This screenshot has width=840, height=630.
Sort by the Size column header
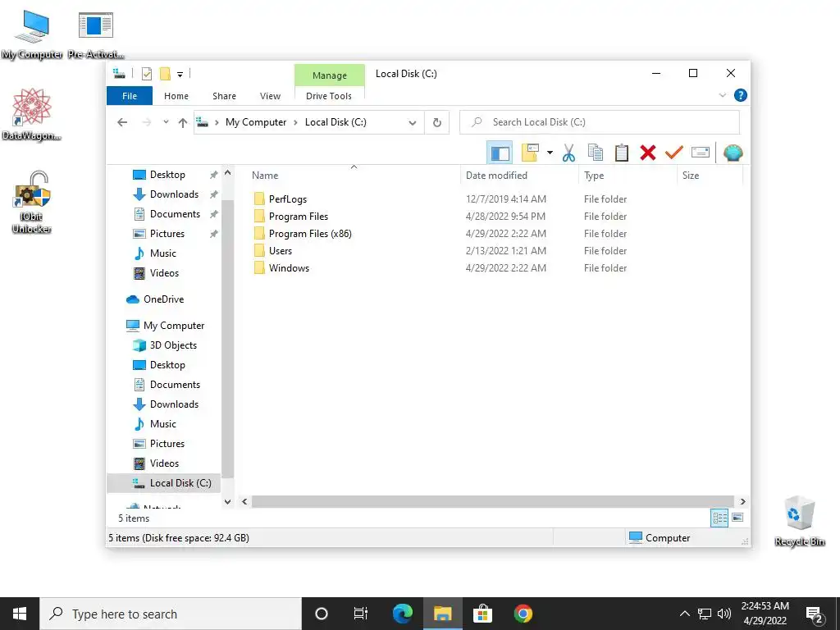(x=710, y=176)
